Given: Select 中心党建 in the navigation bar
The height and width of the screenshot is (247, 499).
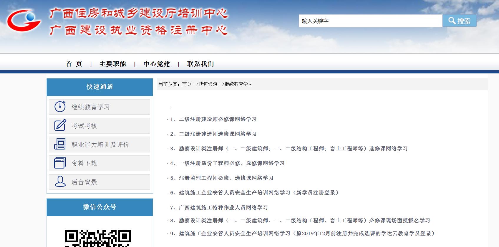Looking at the screenshot, I should (157, 64).
